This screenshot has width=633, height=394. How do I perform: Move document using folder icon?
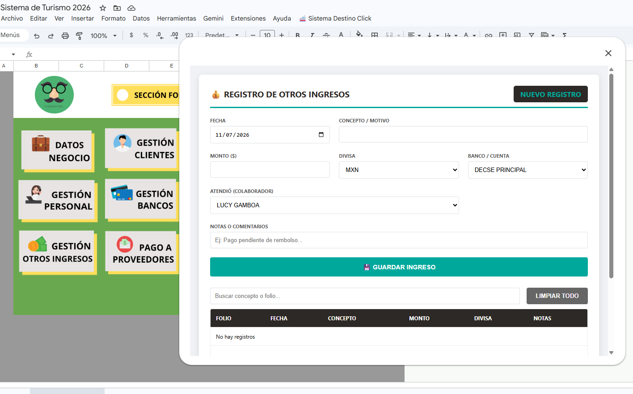tap(117, 8)
